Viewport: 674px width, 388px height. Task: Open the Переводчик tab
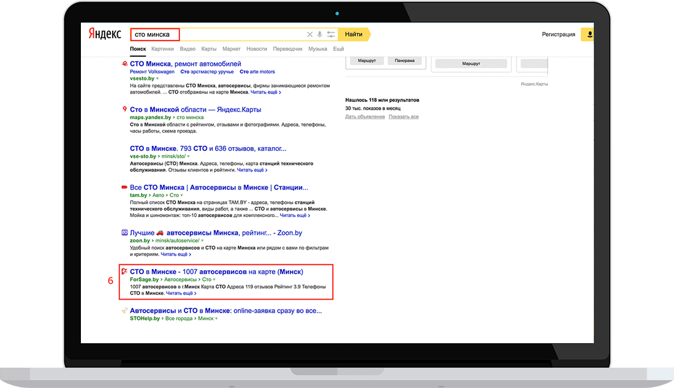click(287, 49)
